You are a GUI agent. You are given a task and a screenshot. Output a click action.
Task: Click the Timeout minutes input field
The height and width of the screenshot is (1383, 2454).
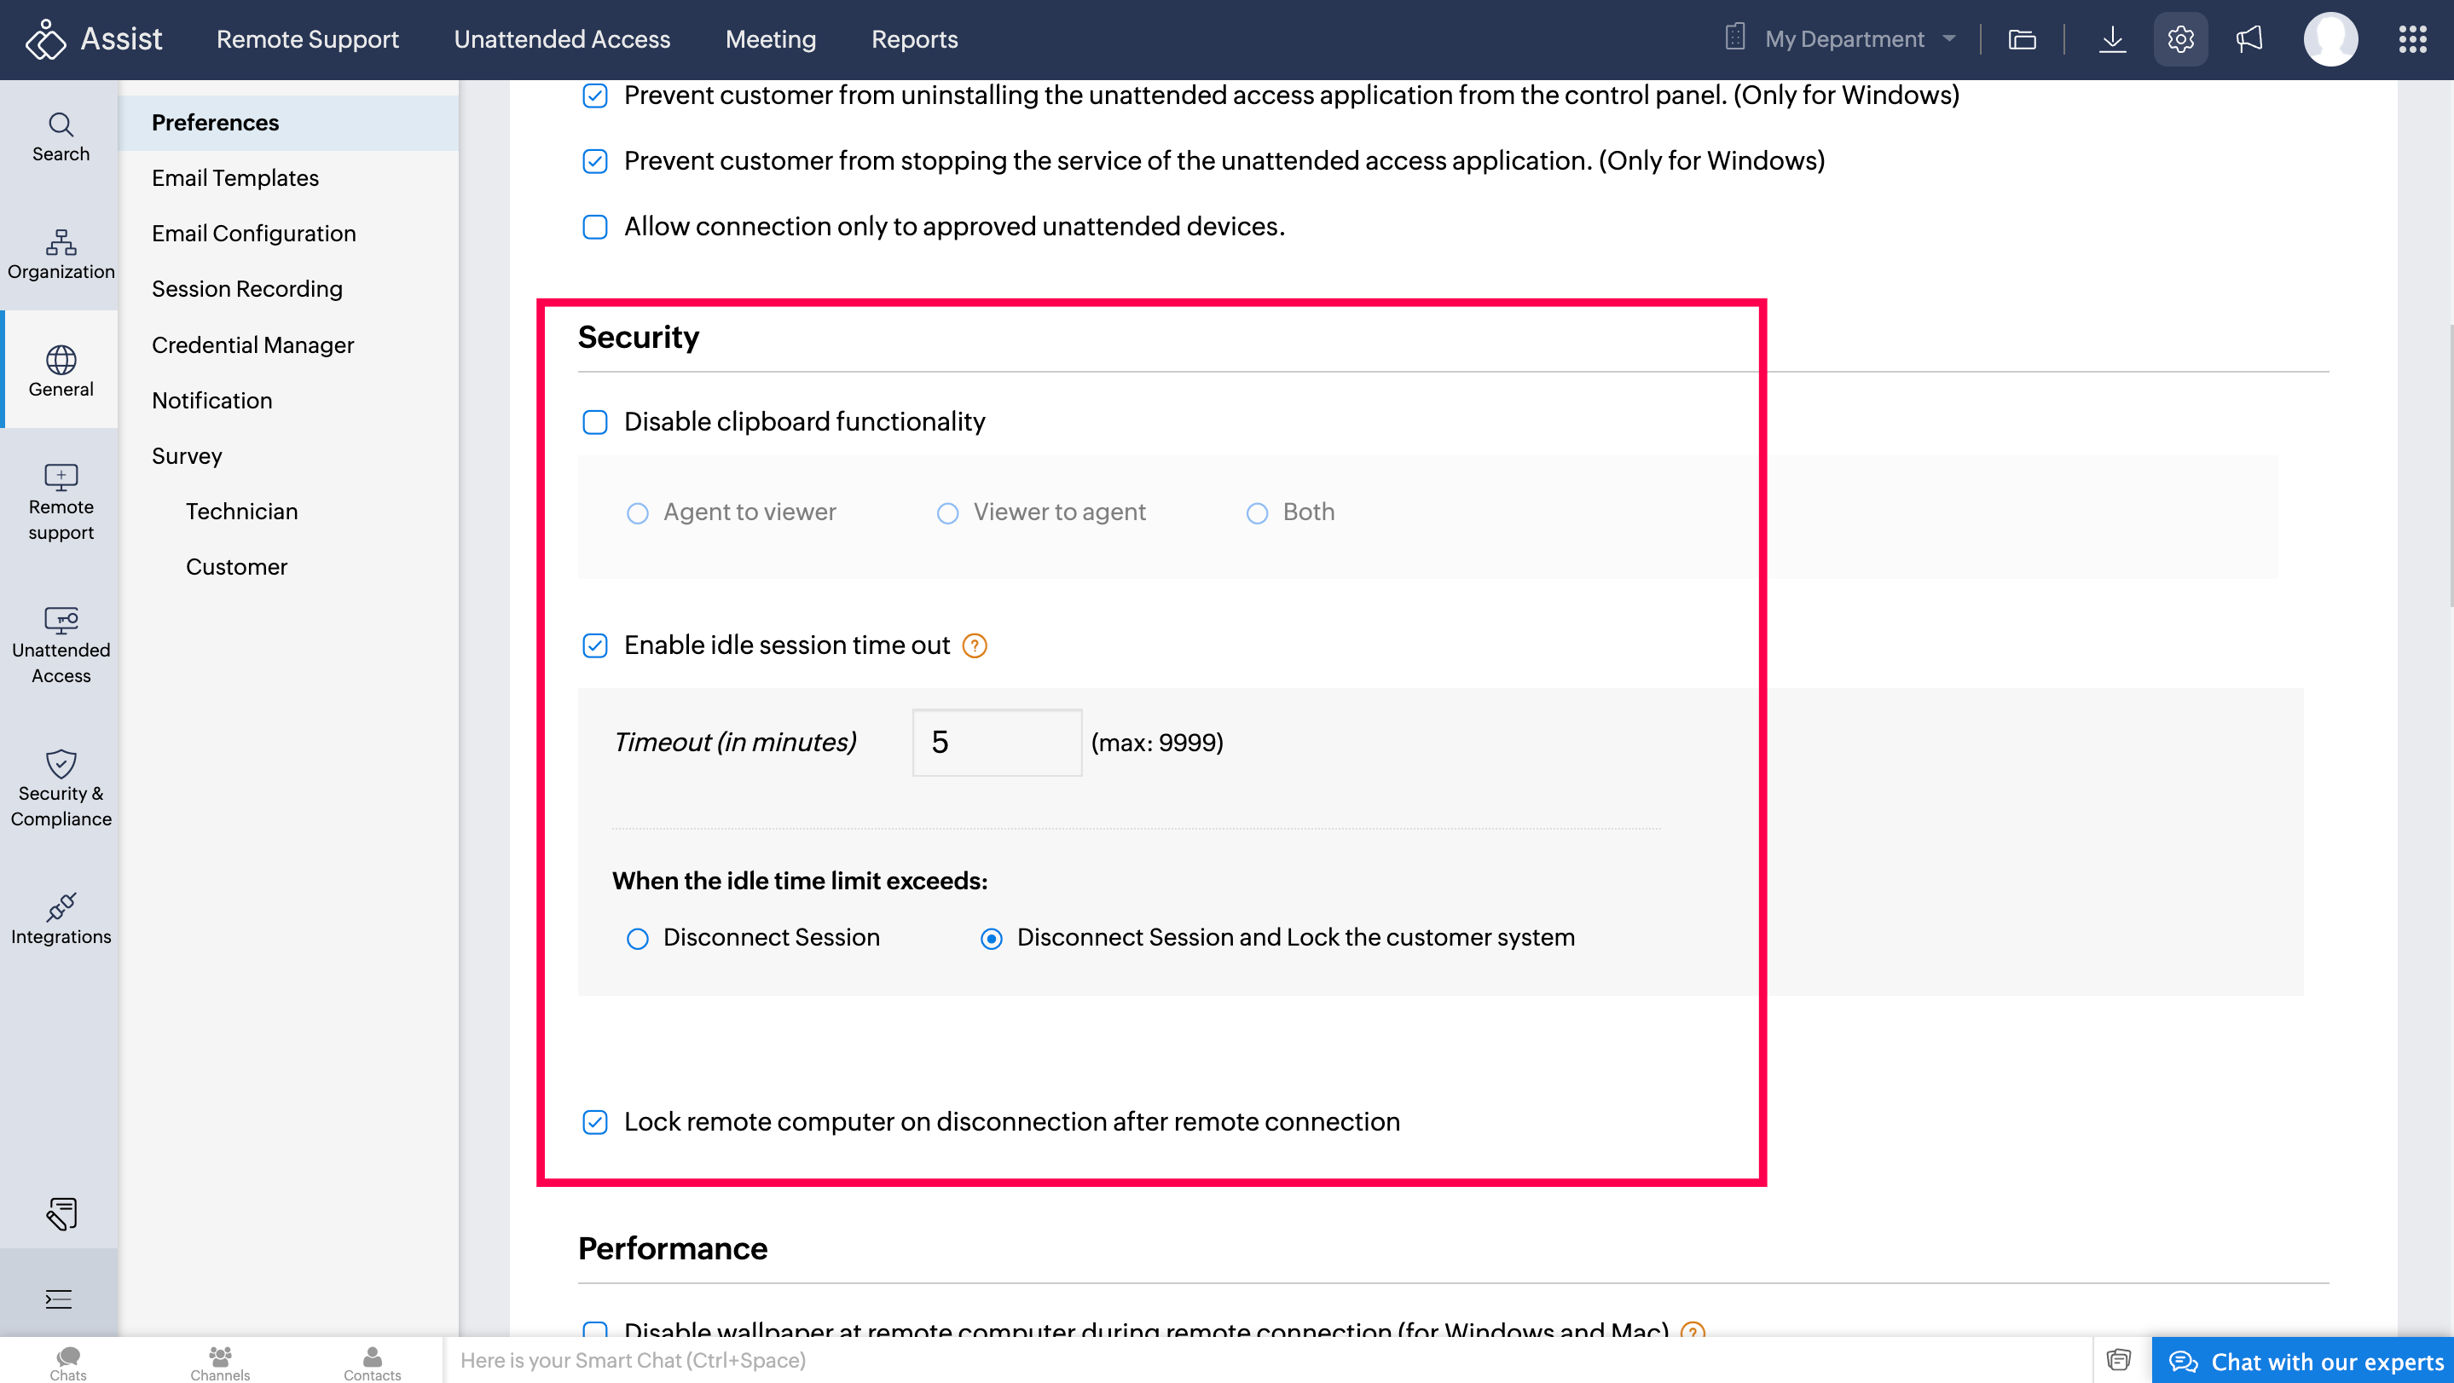coord(997,742)
